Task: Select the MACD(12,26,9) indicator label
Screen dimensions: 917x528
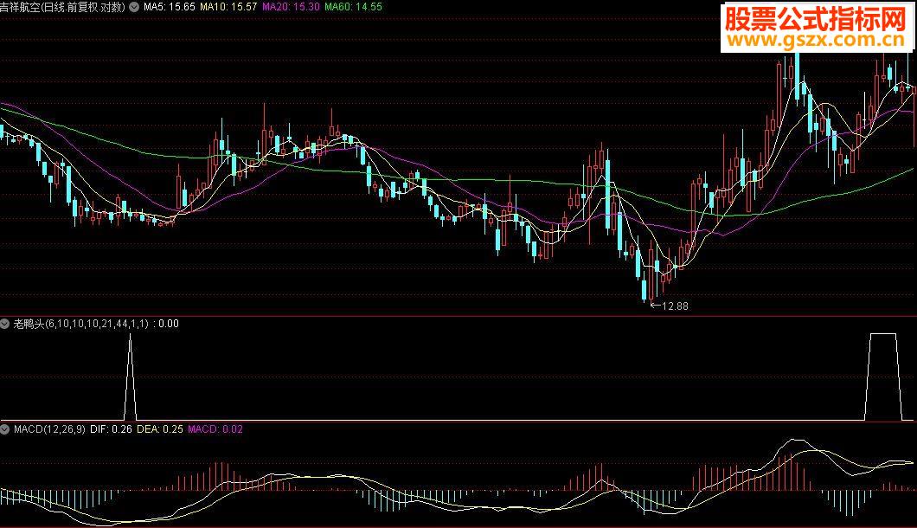Action: coord(49,429)
